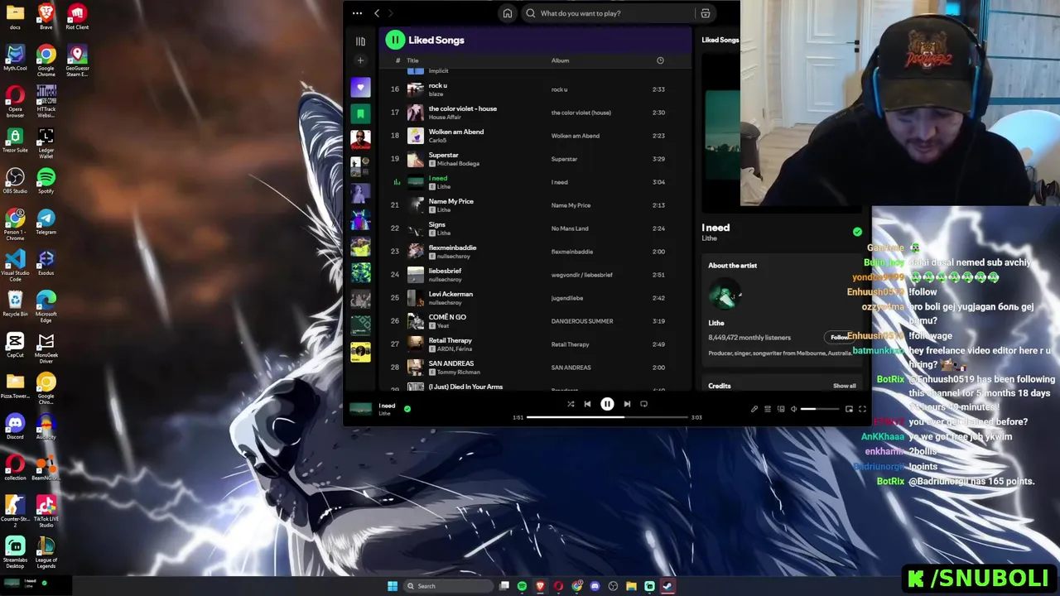Open League of Legends desktop icon
This screenshot has height=596, width=1060.
pyautogui.click(x=46, y=552)
